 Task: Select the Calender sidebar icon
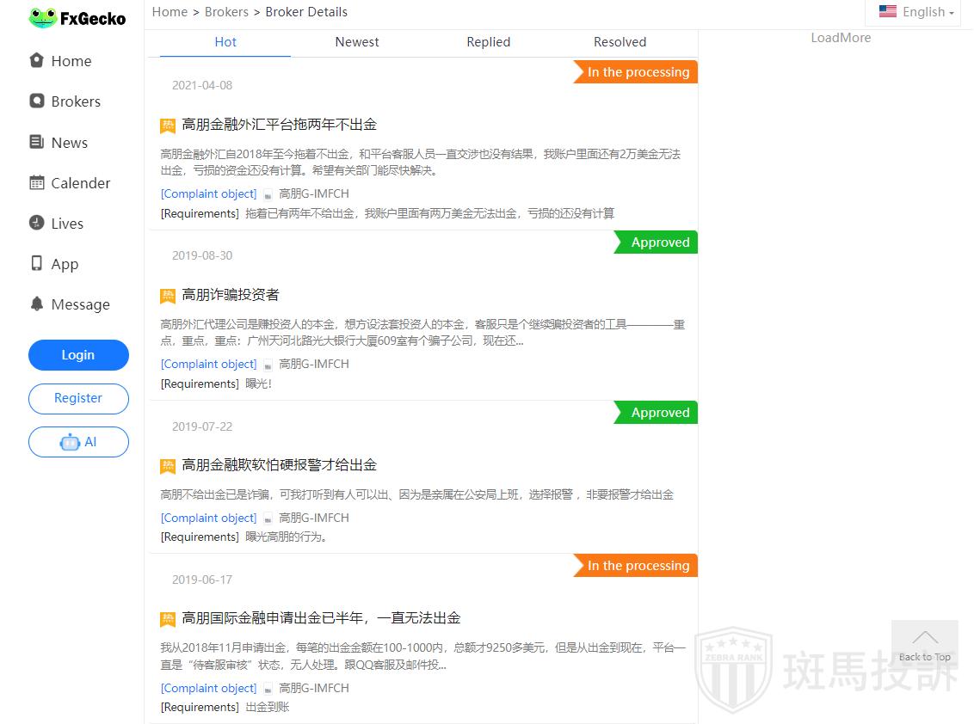click(x=36, y=182)
